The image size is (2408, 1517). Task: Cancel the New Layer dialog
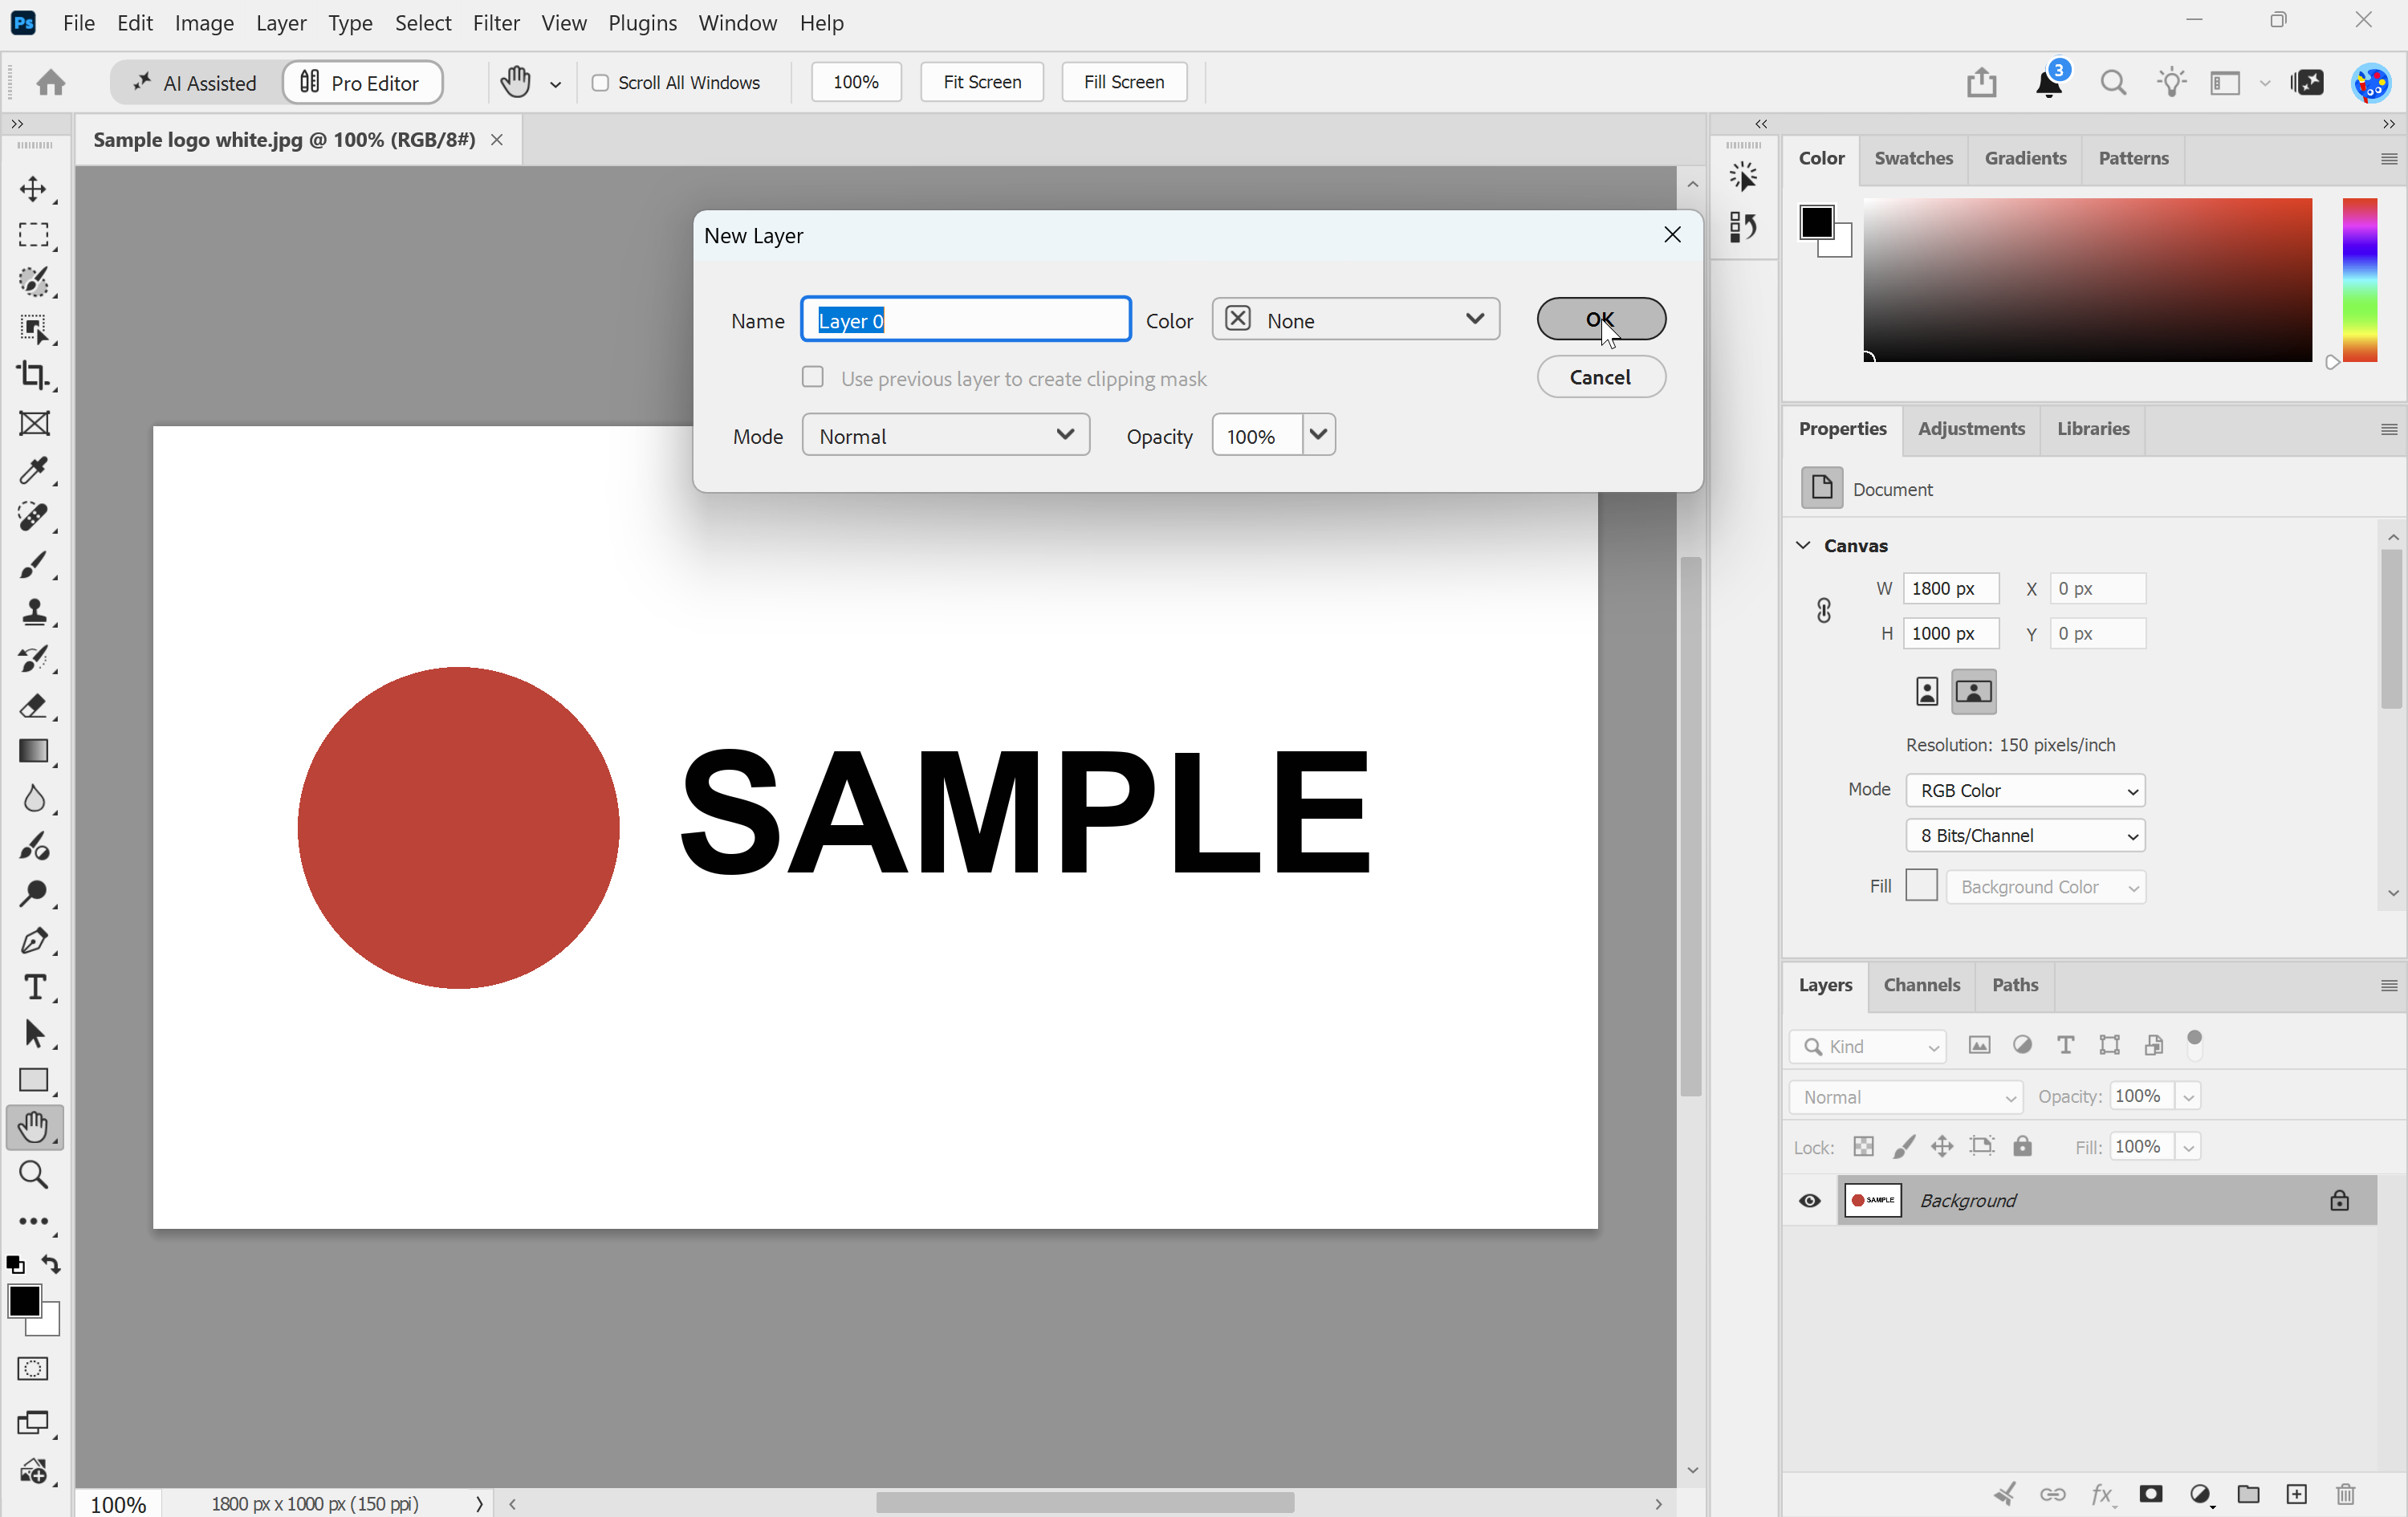coord(1601,377)
